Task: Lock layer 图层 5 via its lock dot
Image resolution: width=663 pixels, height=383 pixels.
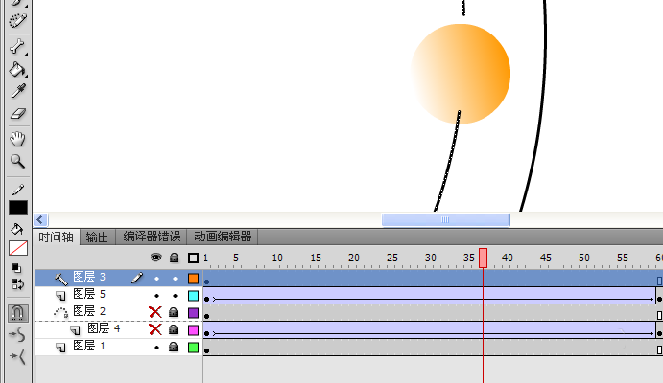Action: coord(175,296)
